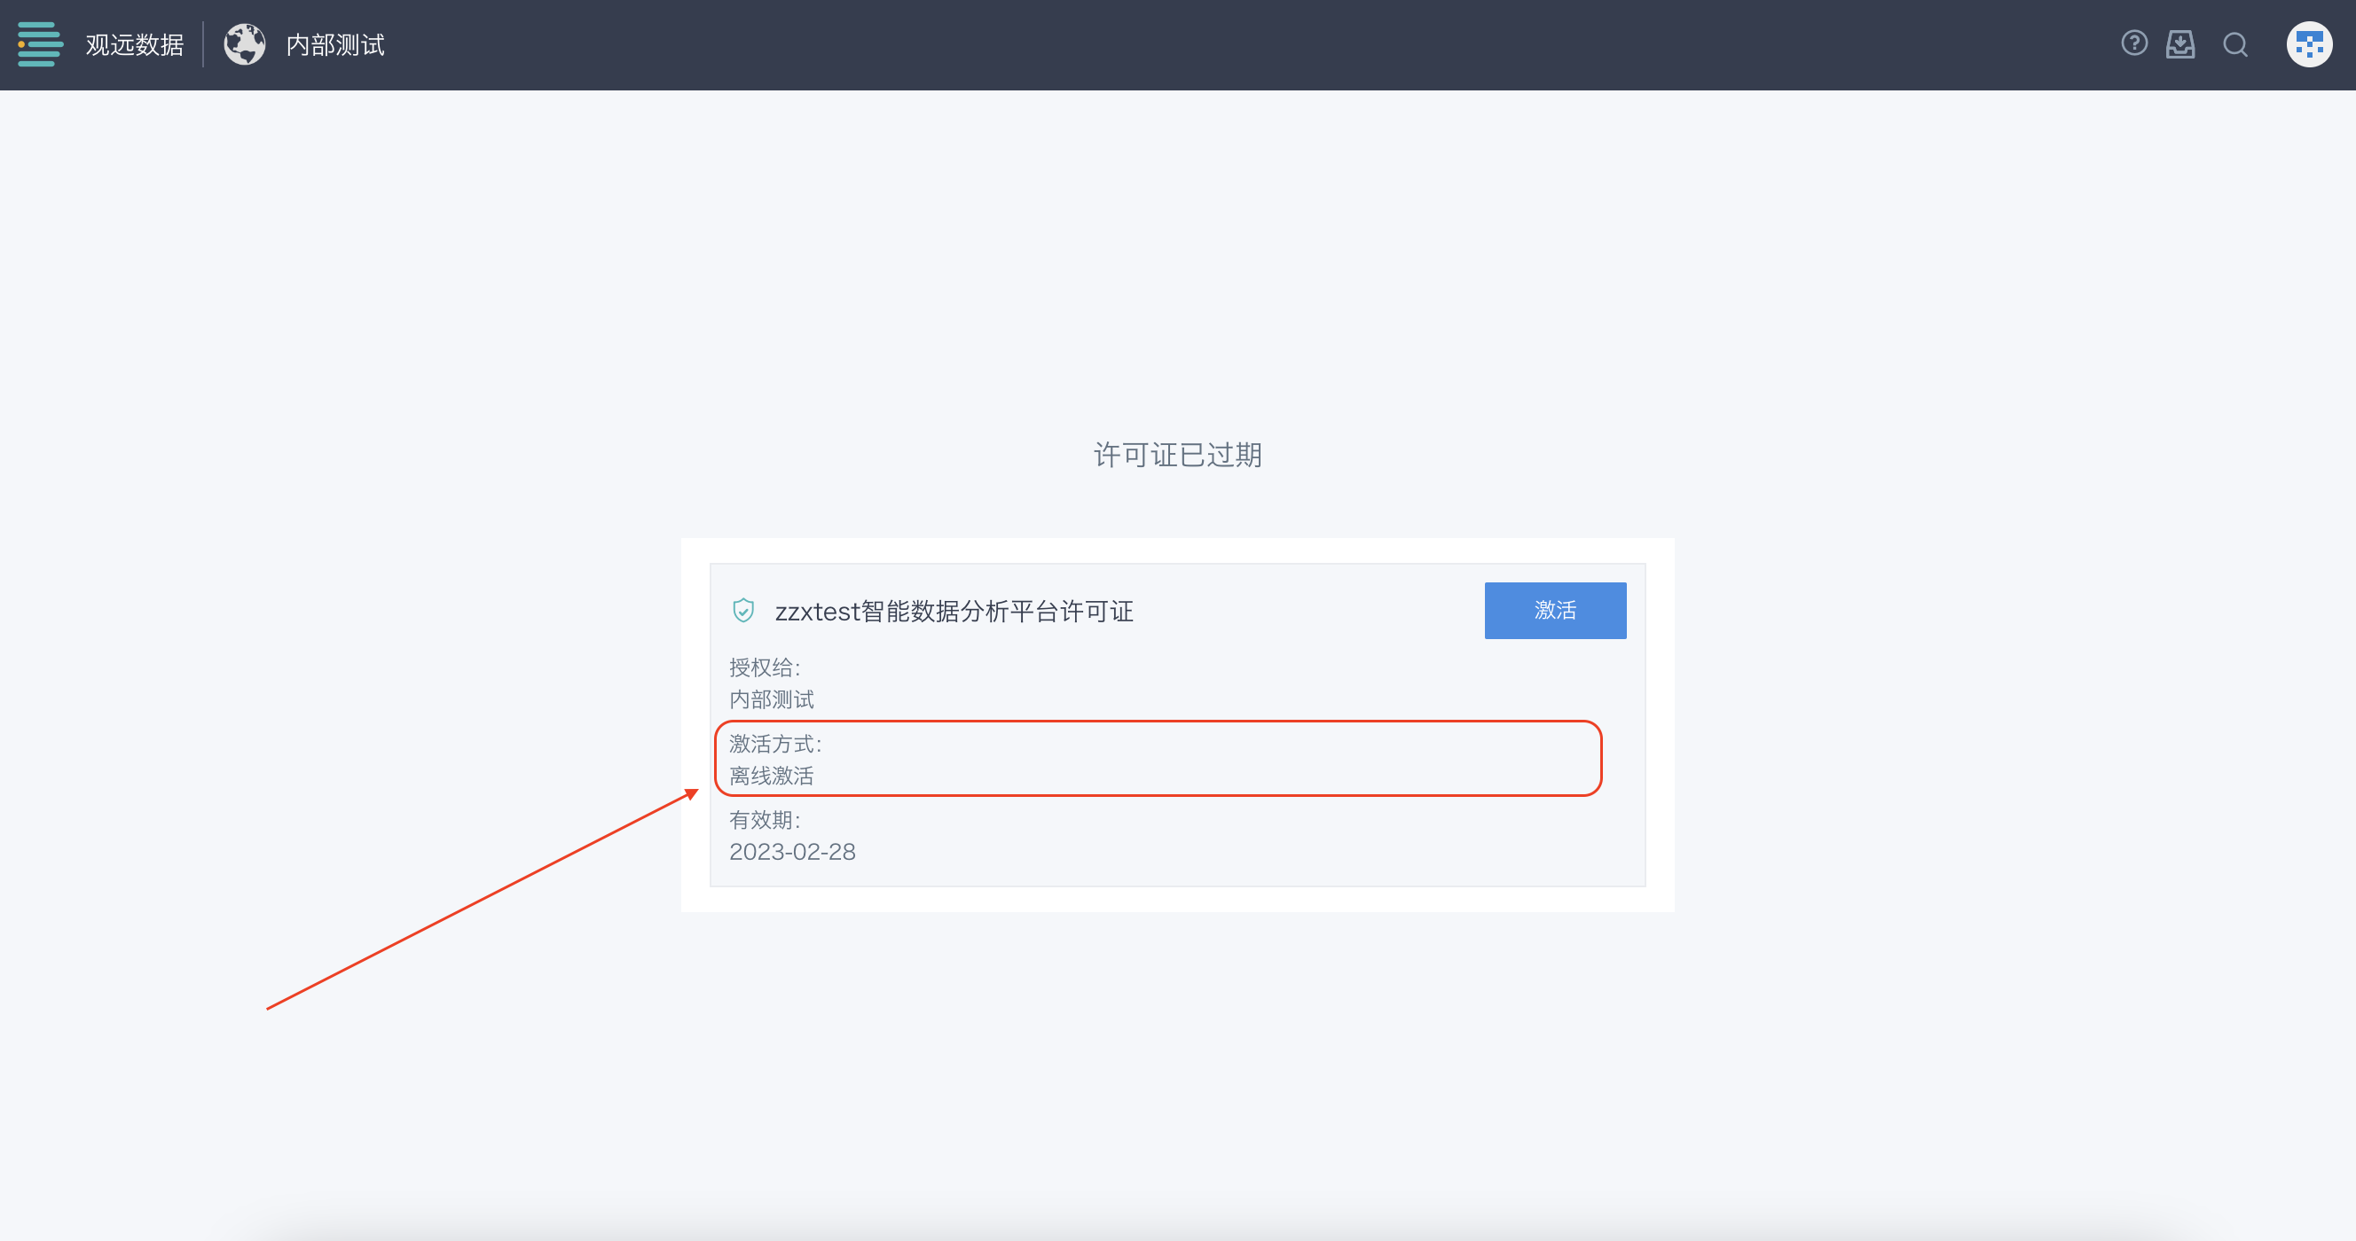The image size is (2356, 1241).
Task: Open the help question-mark icon
Action: click(2133, 43)
